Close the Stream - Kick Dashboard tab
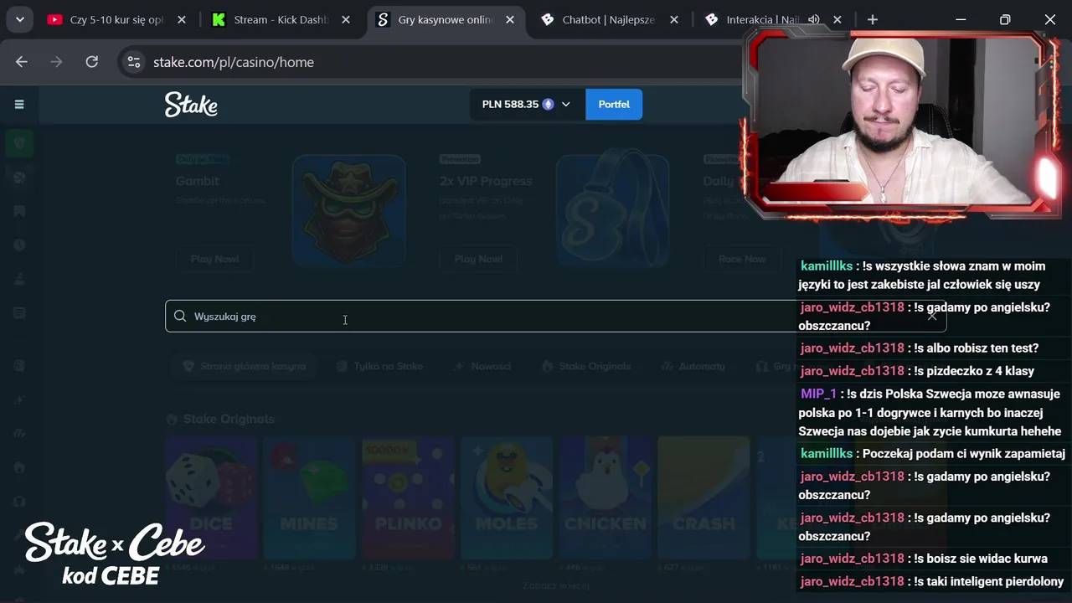1072x603 pixels. pyautogui.click(x=346, y=19)
